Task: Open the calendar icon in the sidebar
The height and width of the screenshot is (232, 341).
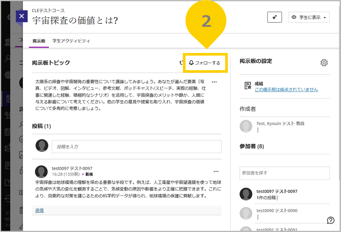Action: pyautogui.click(x=8, y=132)
